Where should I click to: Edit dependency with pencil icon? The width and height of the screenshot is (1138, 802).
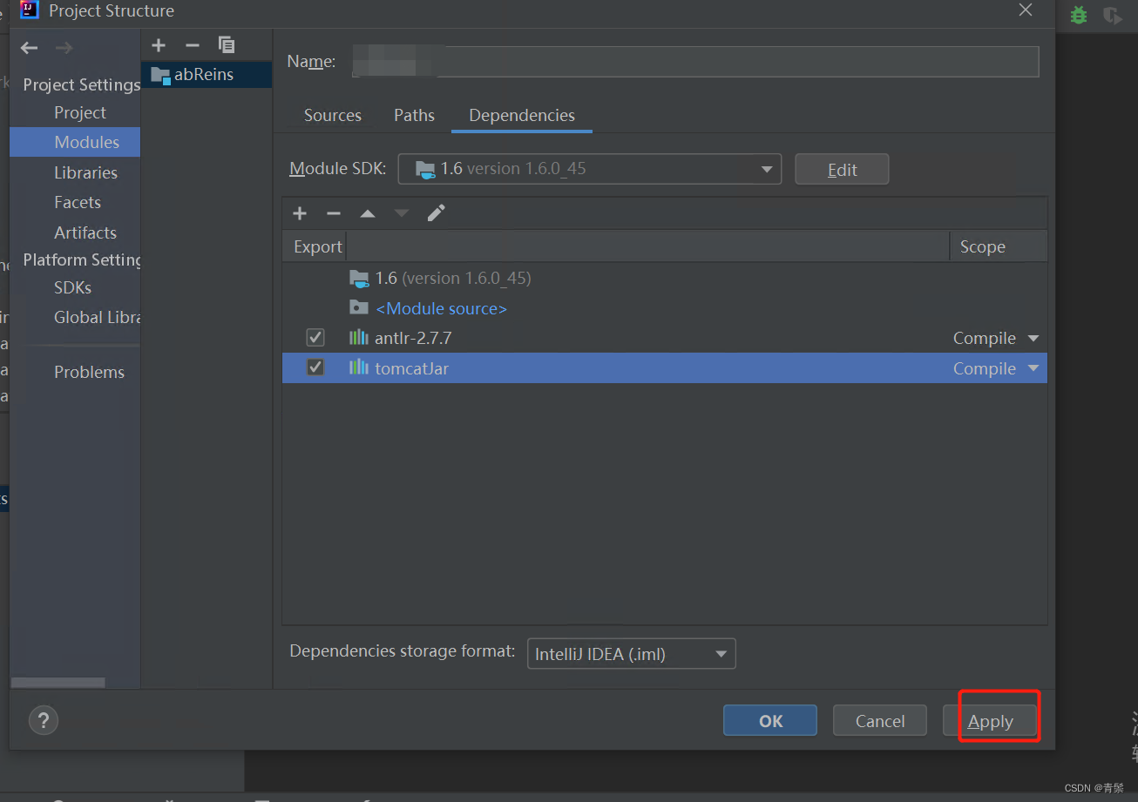tap(436, 213)
